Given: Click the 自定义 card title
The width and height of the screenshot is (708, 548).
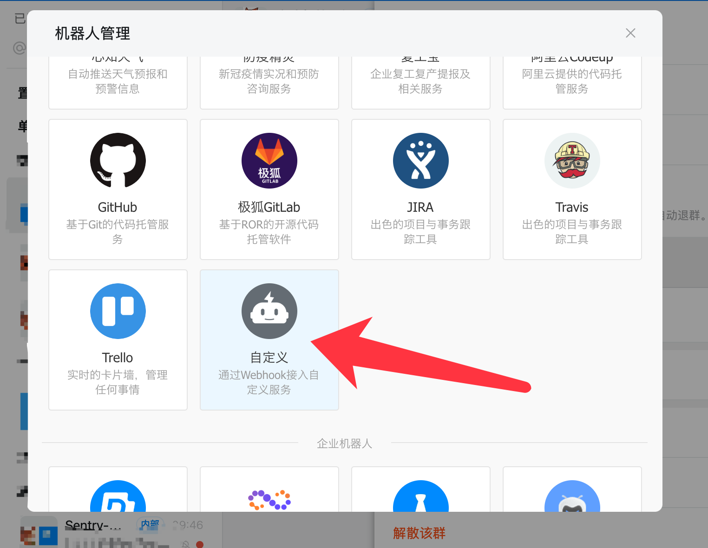Looking at the screenshot, I should 269,358.
